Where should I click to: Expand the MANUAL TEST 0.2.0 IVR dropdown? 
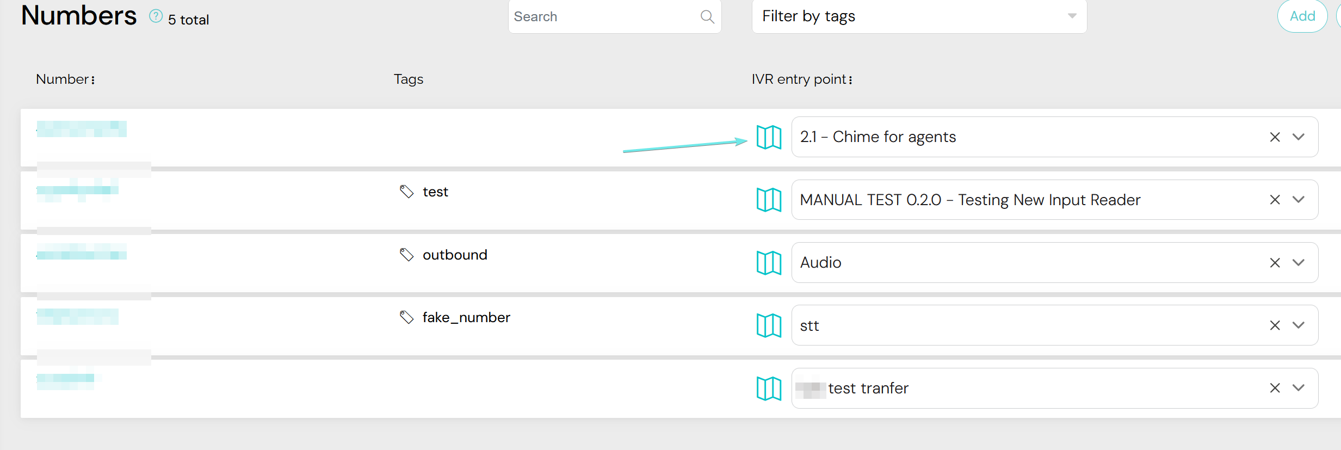[1299, 200]
